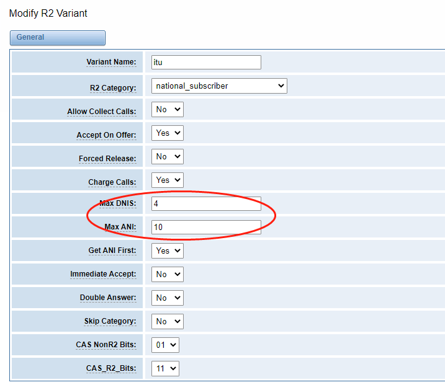Click the Allow Collect Calls label
Screen dimensions: 445x390
[x=102, y=112]
